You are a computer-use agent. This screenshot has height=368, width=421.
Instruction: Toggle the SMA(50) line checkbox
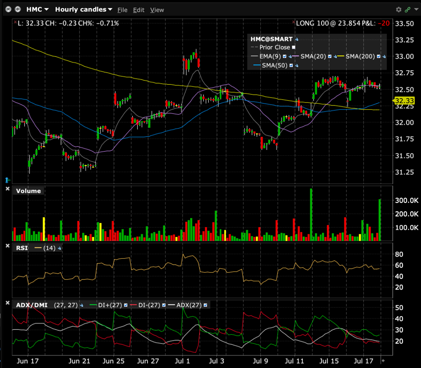(291, 65)
